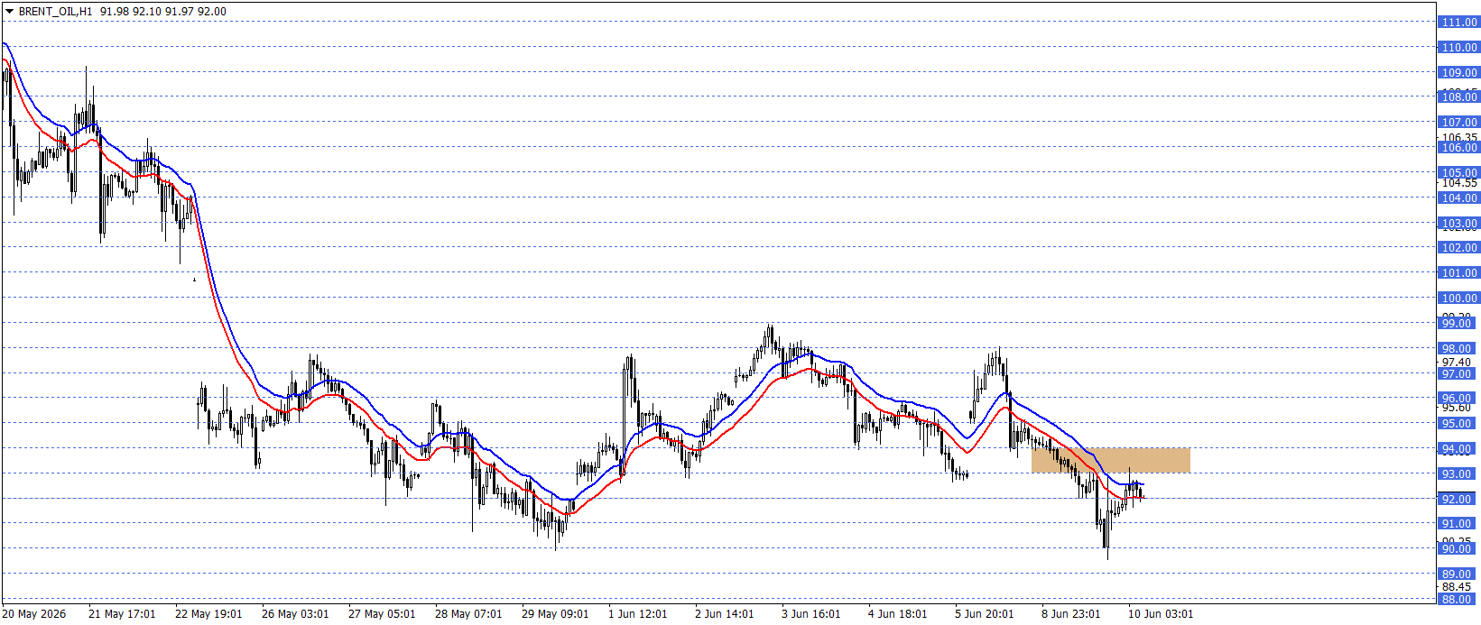Click the 105.00 price axis label
This screenshot has height=625, width=1481.
(1458, 172)
